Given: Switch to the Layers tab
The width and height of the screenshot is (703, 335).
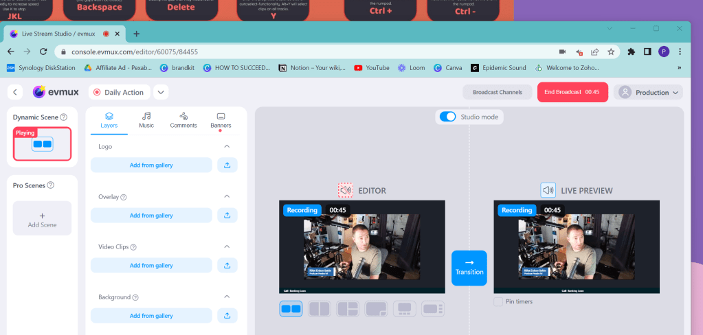Looking at the screenshot, I should 109,120.
